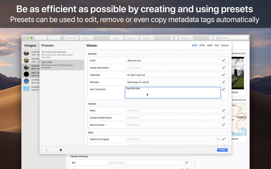Open the edit pencil next to Artist
This screenshot has height=169, width=271.
(x=224, y=60)
